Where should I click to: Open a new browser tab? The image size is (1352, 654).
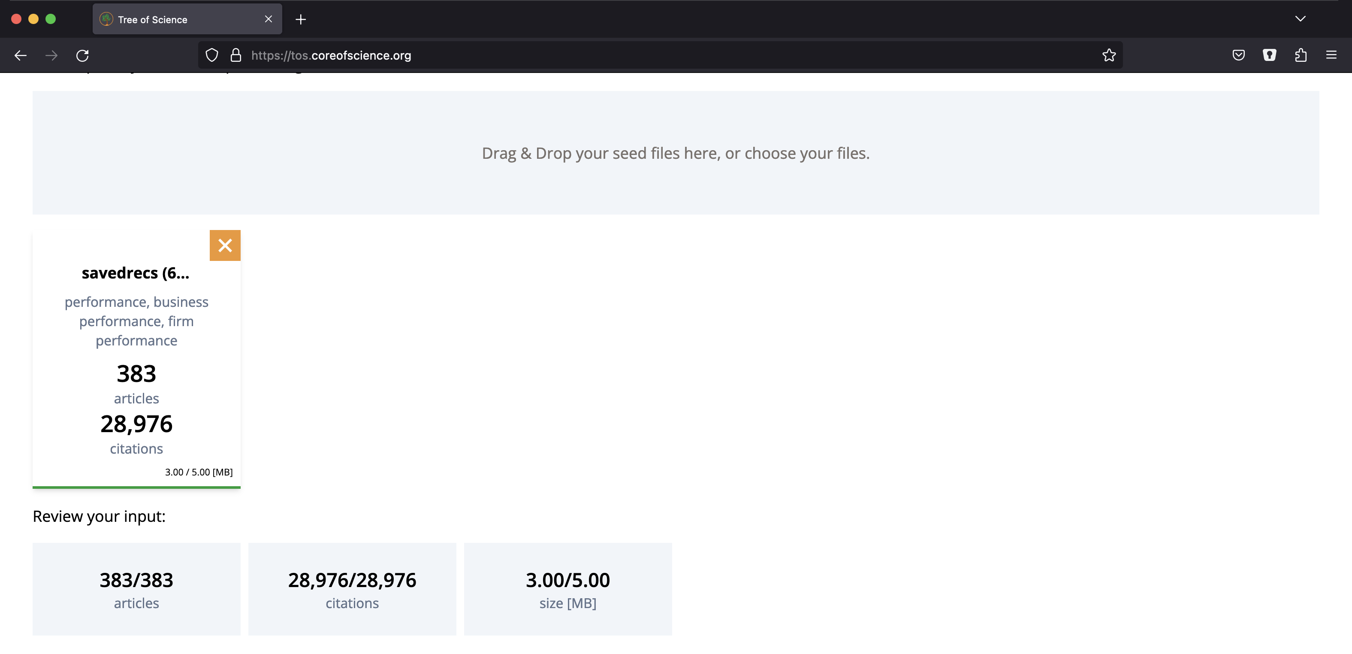(301, 19)
